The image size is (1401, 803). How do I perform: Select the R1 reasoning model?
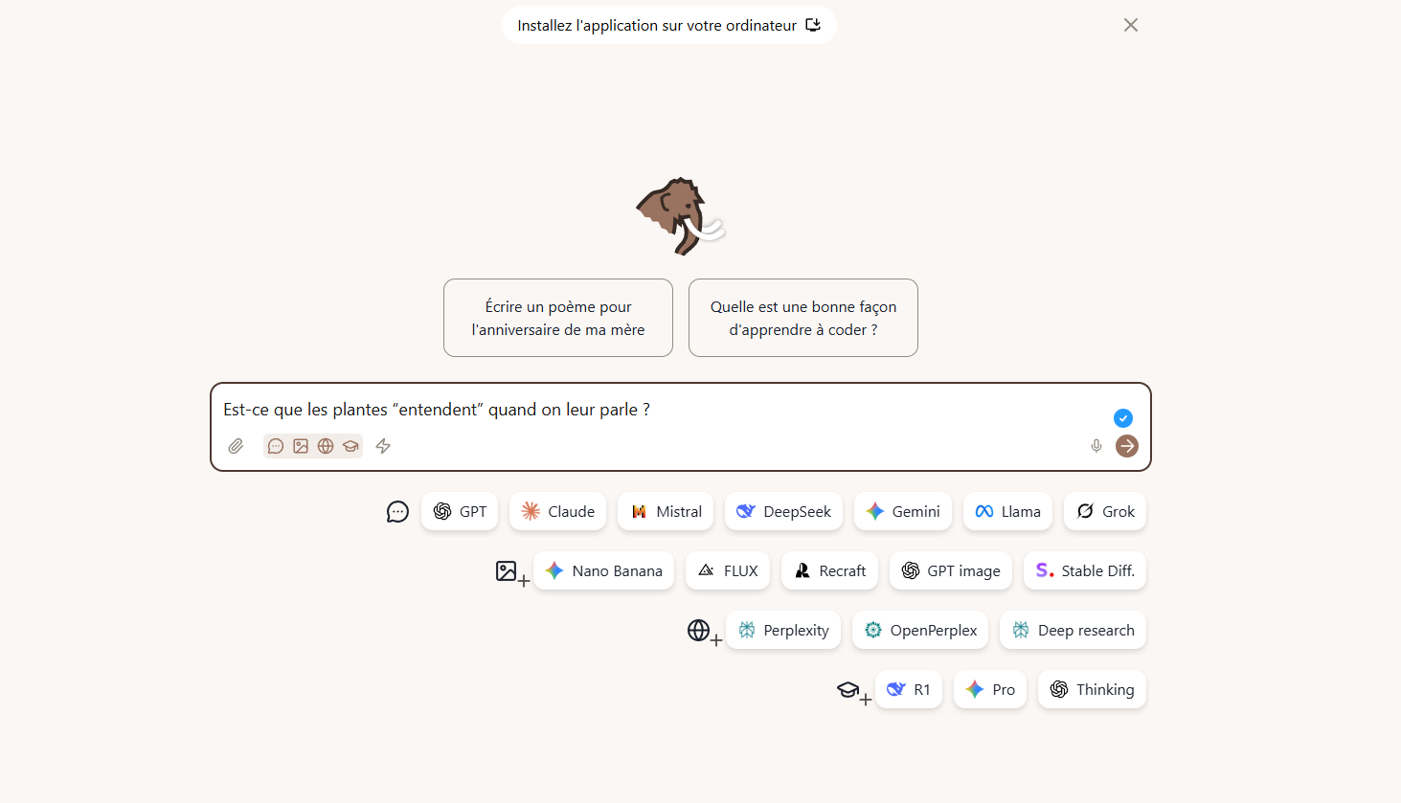[x=909, y=689]
